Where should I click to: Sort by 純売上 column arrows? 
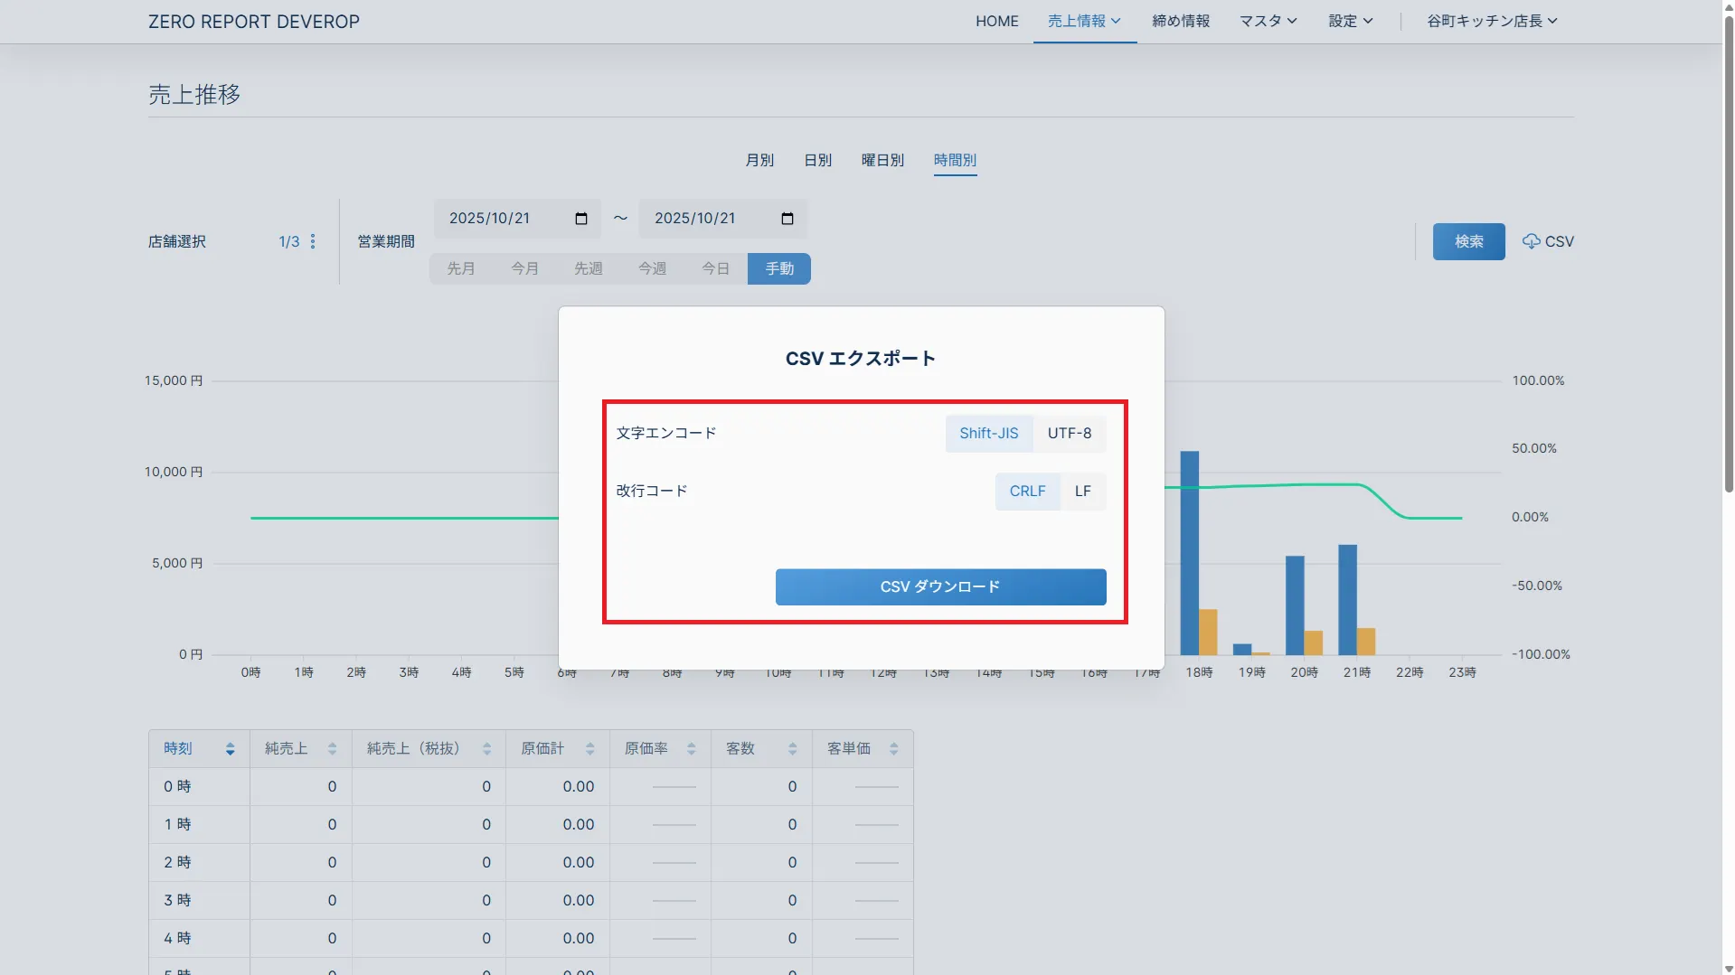coord(332,749)
